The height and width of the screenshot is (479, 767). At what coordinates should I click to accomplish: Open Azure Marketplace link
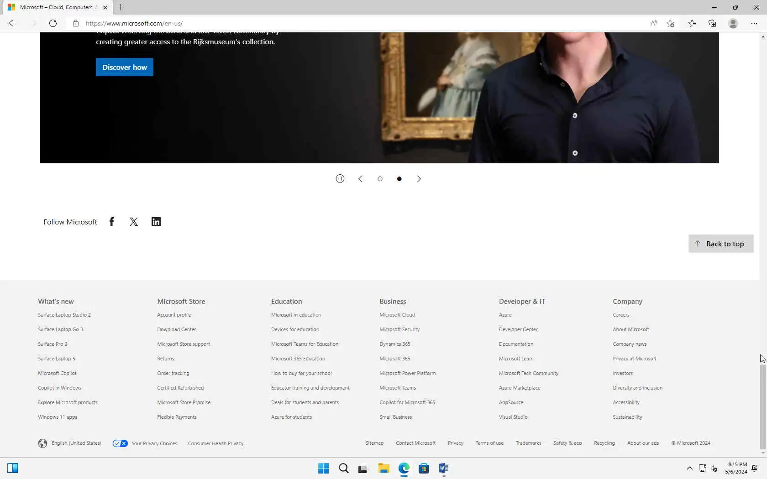click(x=520, y=388)
